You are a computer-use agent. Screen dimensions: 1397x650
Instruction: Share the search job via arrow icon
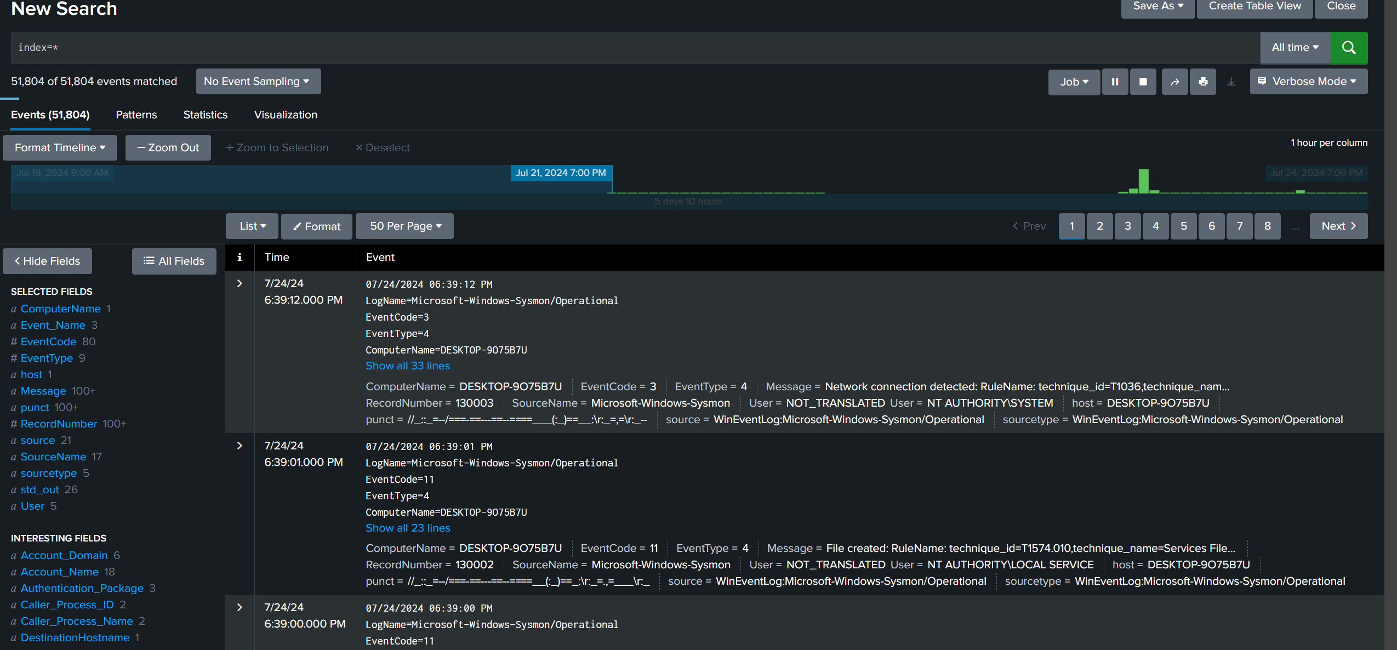(x=1174, y=82)
